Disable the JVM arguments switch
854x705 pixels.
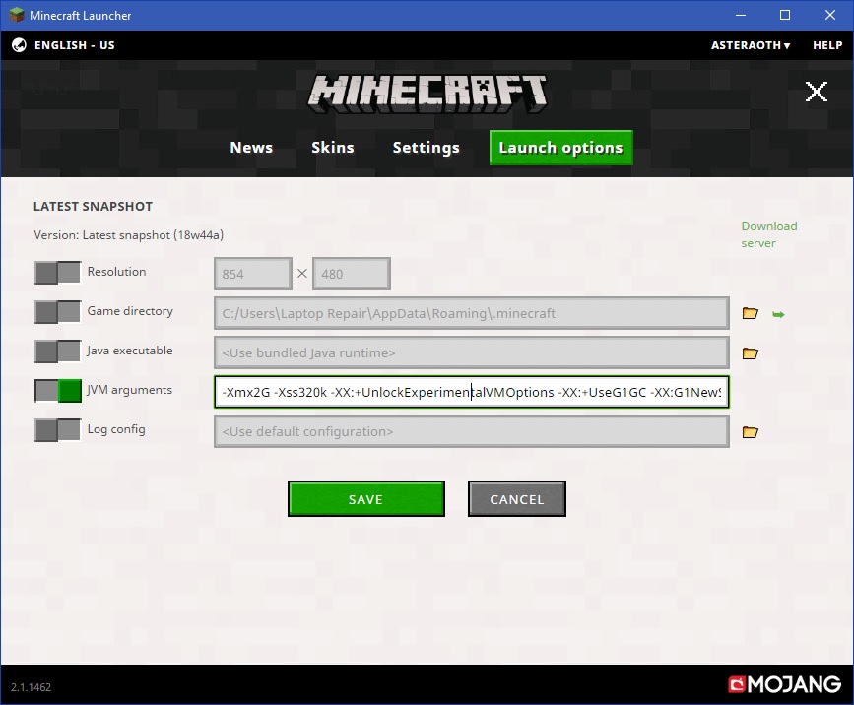pyautogui.click(x=58, y=391)
